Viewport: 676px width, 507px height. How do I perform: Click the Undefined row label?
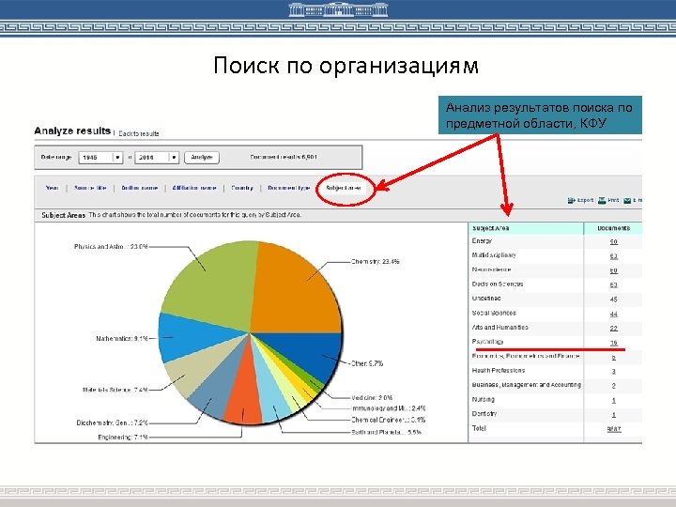coord(486,299)
